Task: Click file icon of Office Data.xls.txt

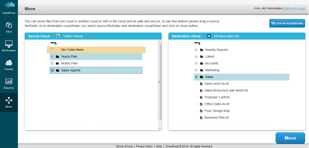Action: [201, 104]
